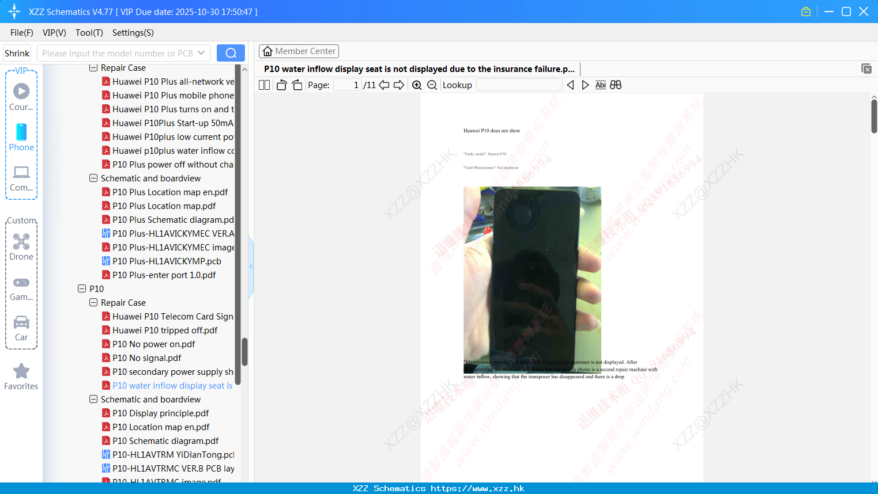Open the Settings menu
The width and height of the screenshot is (878, 494).
133,32
